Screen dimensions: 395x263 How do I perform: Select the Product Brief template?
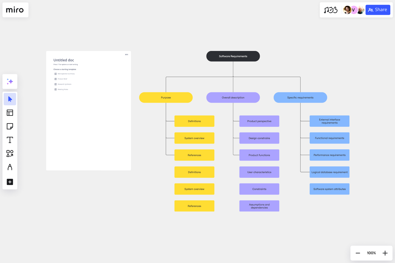(62, 79)
